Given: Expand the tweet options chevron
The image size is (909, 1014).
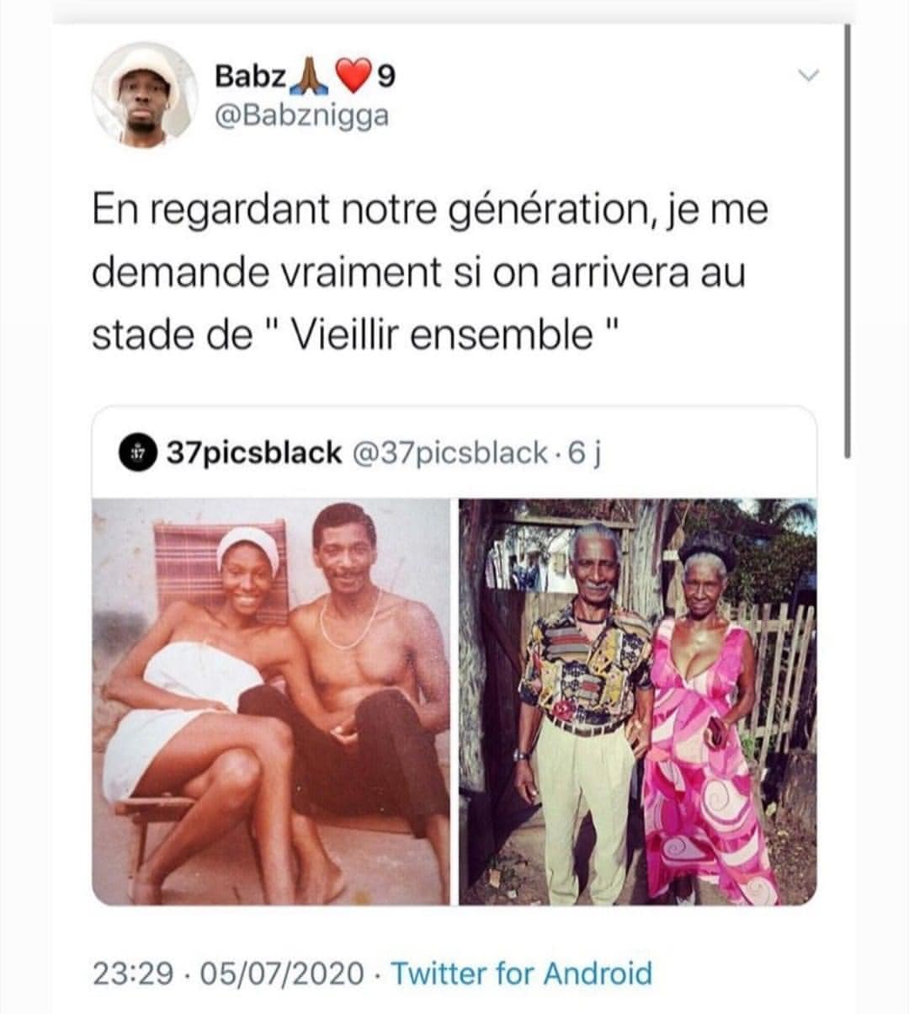Looking at the screenshot, I should click(x=808, y=76).
